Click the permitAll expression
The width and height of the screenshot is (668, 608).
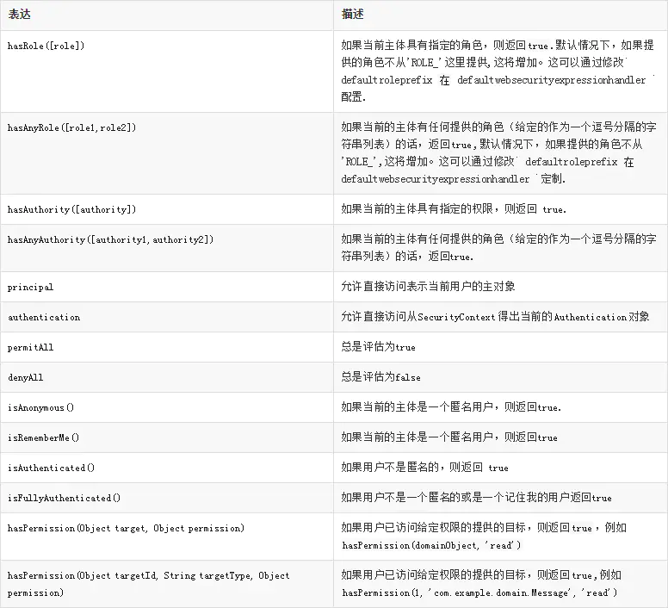tap(30, 347)
